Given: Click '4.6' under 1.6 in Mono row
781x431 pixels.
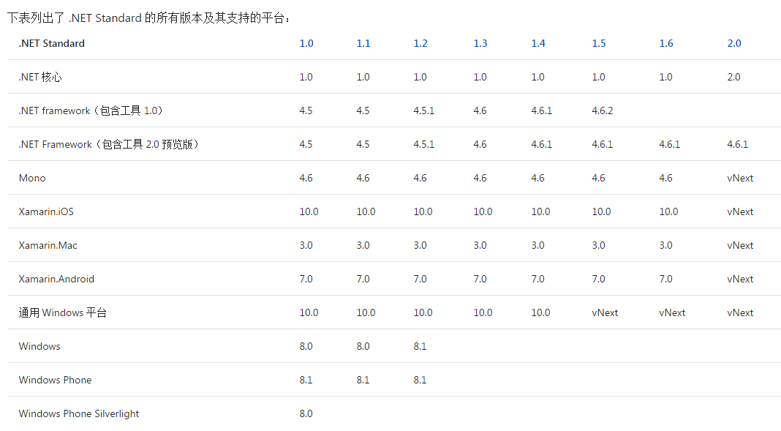Looking at the screenshot, I should point(665,178).
